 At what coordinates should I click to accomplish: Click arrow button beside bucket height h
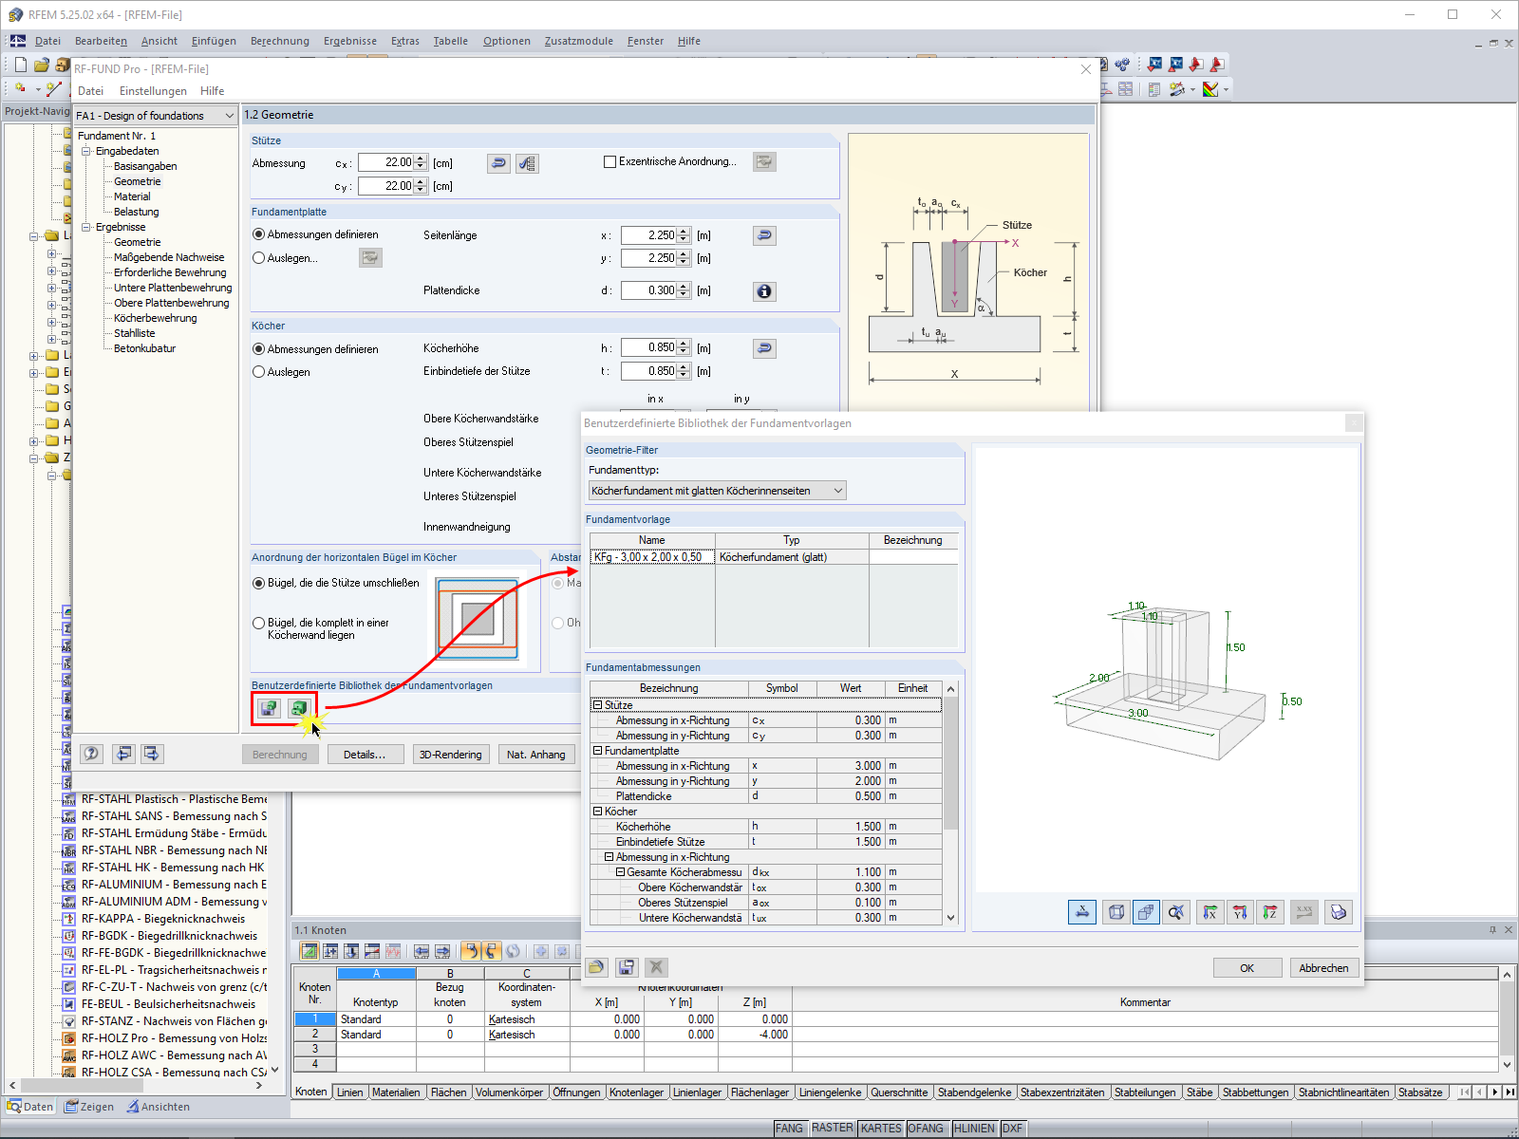click(x=764, y=348)
